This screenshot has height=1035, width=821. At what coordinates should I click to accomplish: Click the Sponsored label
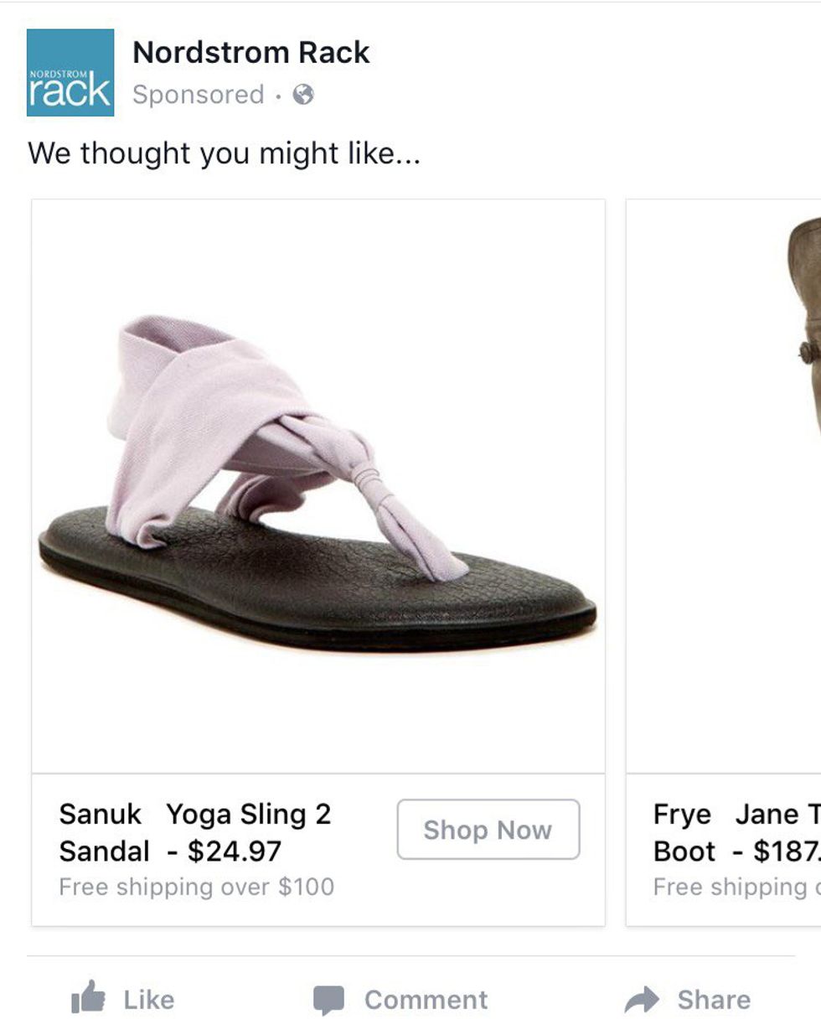click(198, 95)
